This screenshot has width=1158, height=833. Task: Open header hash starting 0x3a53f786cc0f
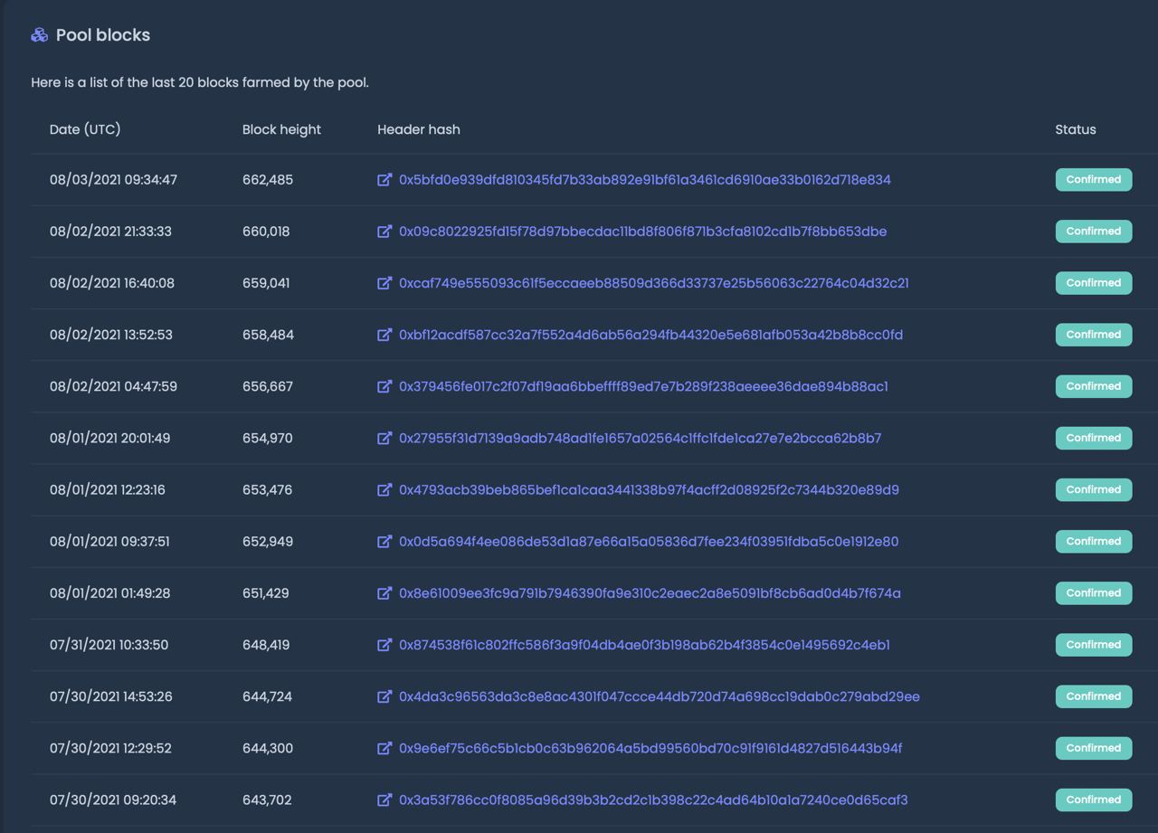(653, 800)
